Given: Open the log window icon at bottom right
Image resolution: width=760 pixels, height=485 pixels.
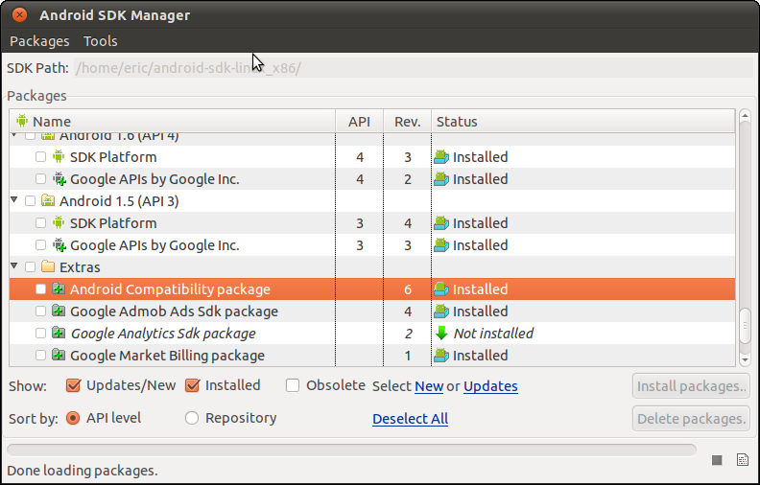Looking at the screenshot, I should pyautogui.click(x=742, y=459).
